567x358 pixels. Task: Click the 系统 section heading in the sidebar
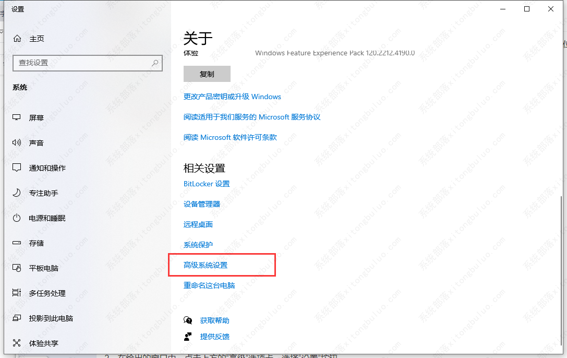click(20, 87)
